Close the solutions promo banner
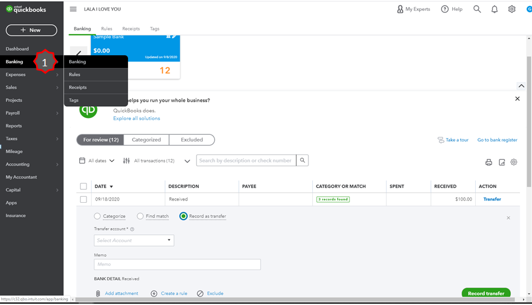 (x=517, y=99)
